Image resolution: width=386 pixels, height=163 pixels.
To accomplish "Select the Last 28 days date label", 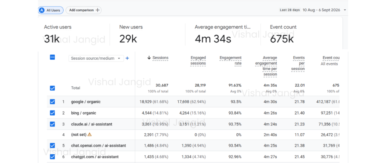I will (x=290, y=10).
